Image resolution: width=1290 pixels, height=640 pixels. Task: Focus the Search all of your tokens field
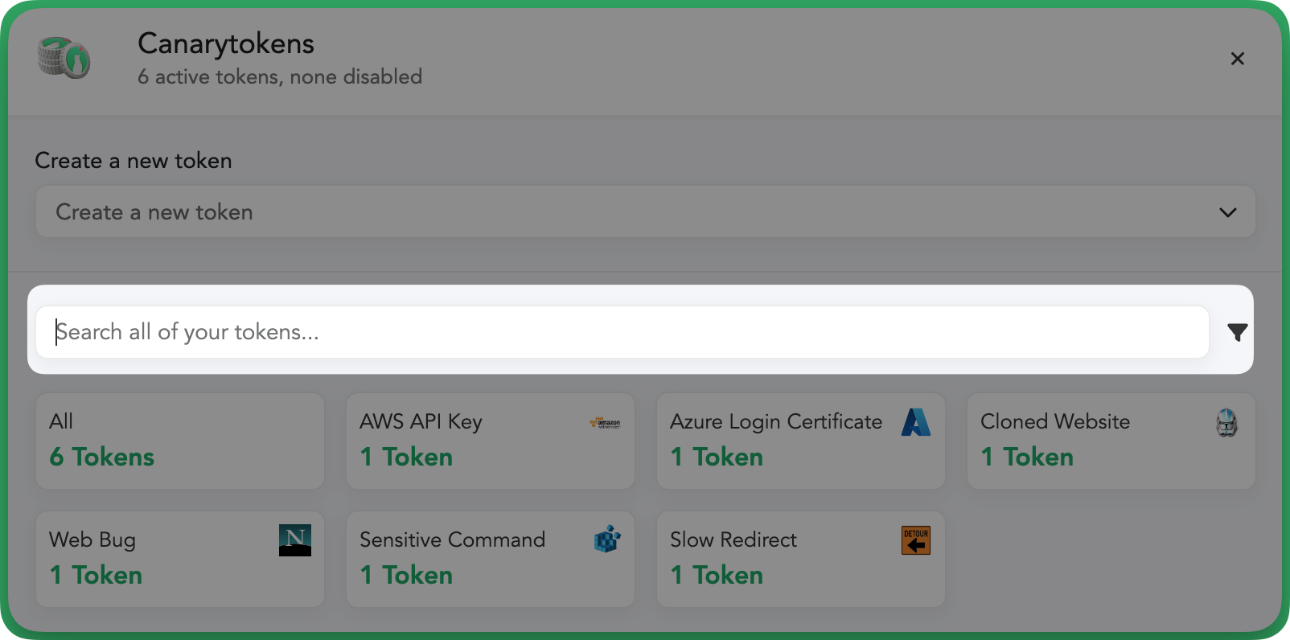(x=622, y=332)
